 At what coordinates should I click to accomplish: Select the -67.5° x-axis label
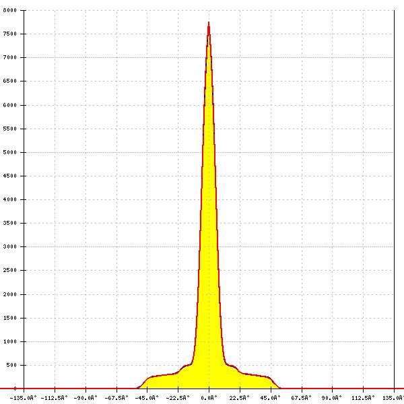pos(116,398)
